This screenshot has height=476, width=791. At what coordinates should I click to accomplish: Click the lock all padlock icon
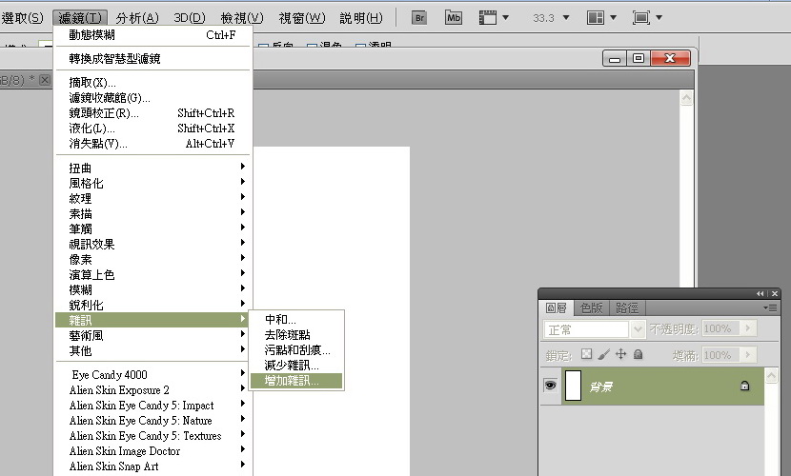coord(639,354)
